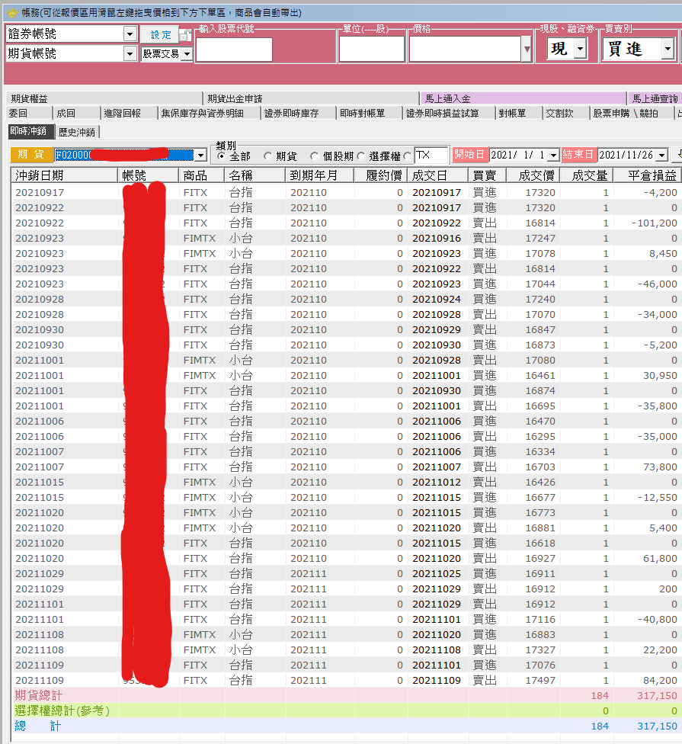Open the 買進 buy/sell dropdown

pos(668,48)
